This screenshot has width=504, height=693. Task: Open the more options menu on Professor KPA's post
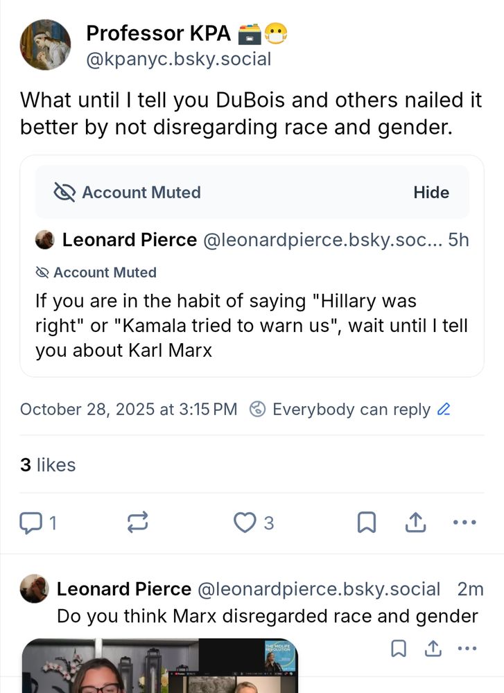click(x=464, y=522)
